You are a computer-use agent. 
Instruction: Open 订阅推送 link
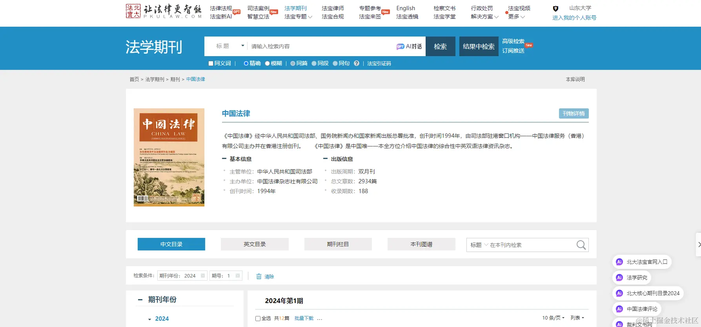[x=513, y=51]
